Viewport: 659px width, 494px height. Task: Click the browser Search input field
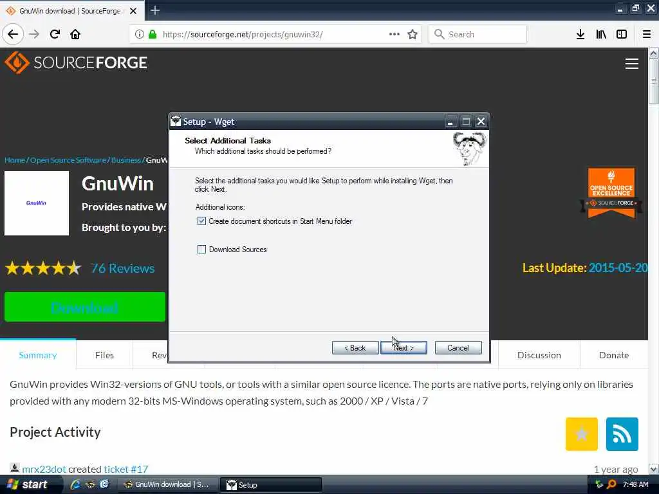pyautogui.click(x=478, y=34)
